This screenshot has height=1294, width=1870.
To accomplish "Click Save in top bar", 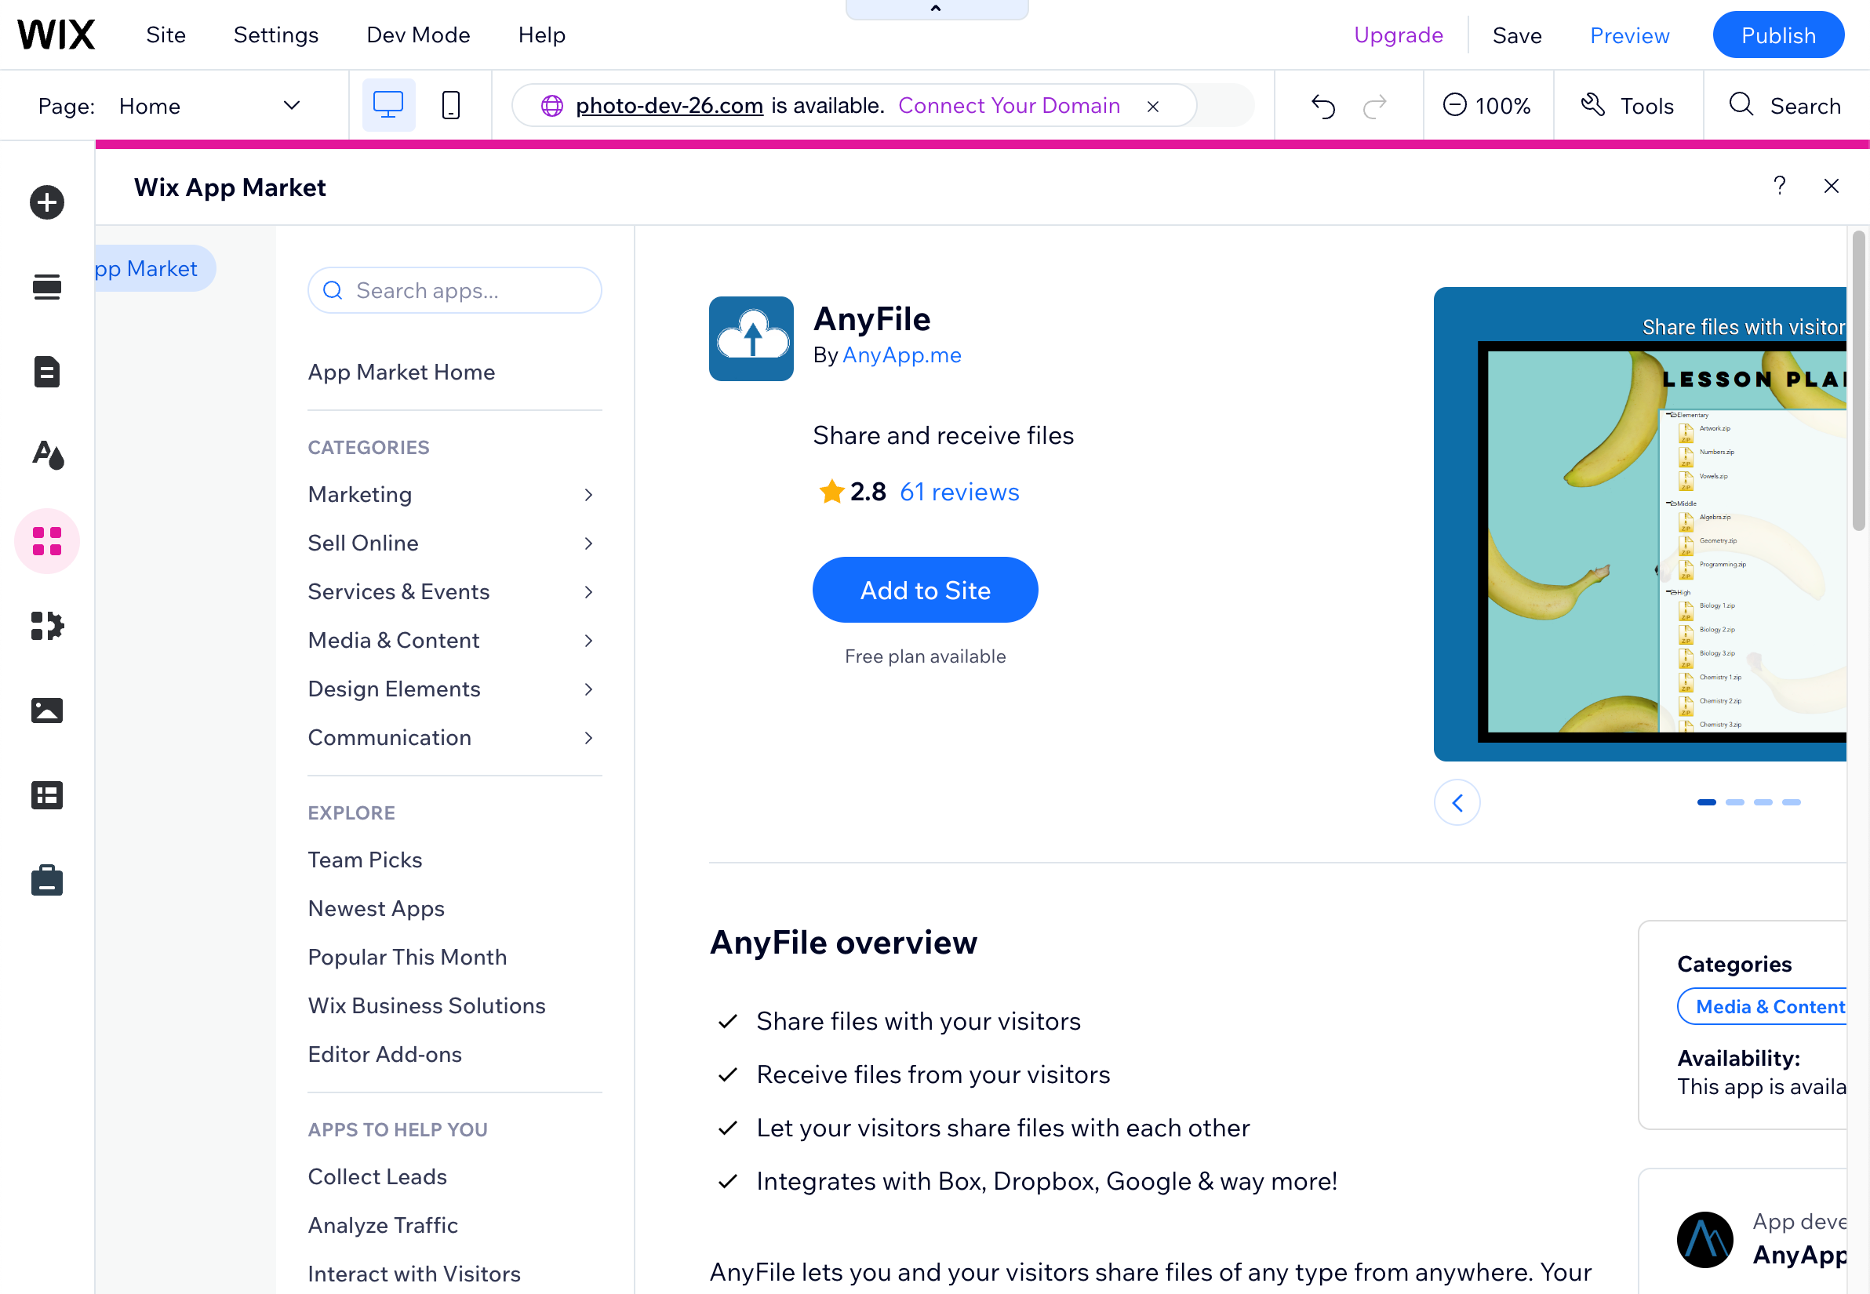I will pos(1516,35).
